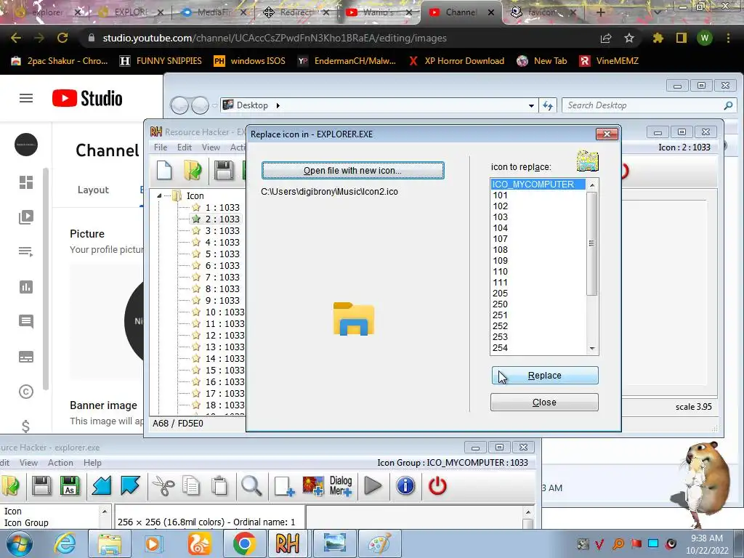Click Explorer refresh button beside address bar

[x=548, y=105]
